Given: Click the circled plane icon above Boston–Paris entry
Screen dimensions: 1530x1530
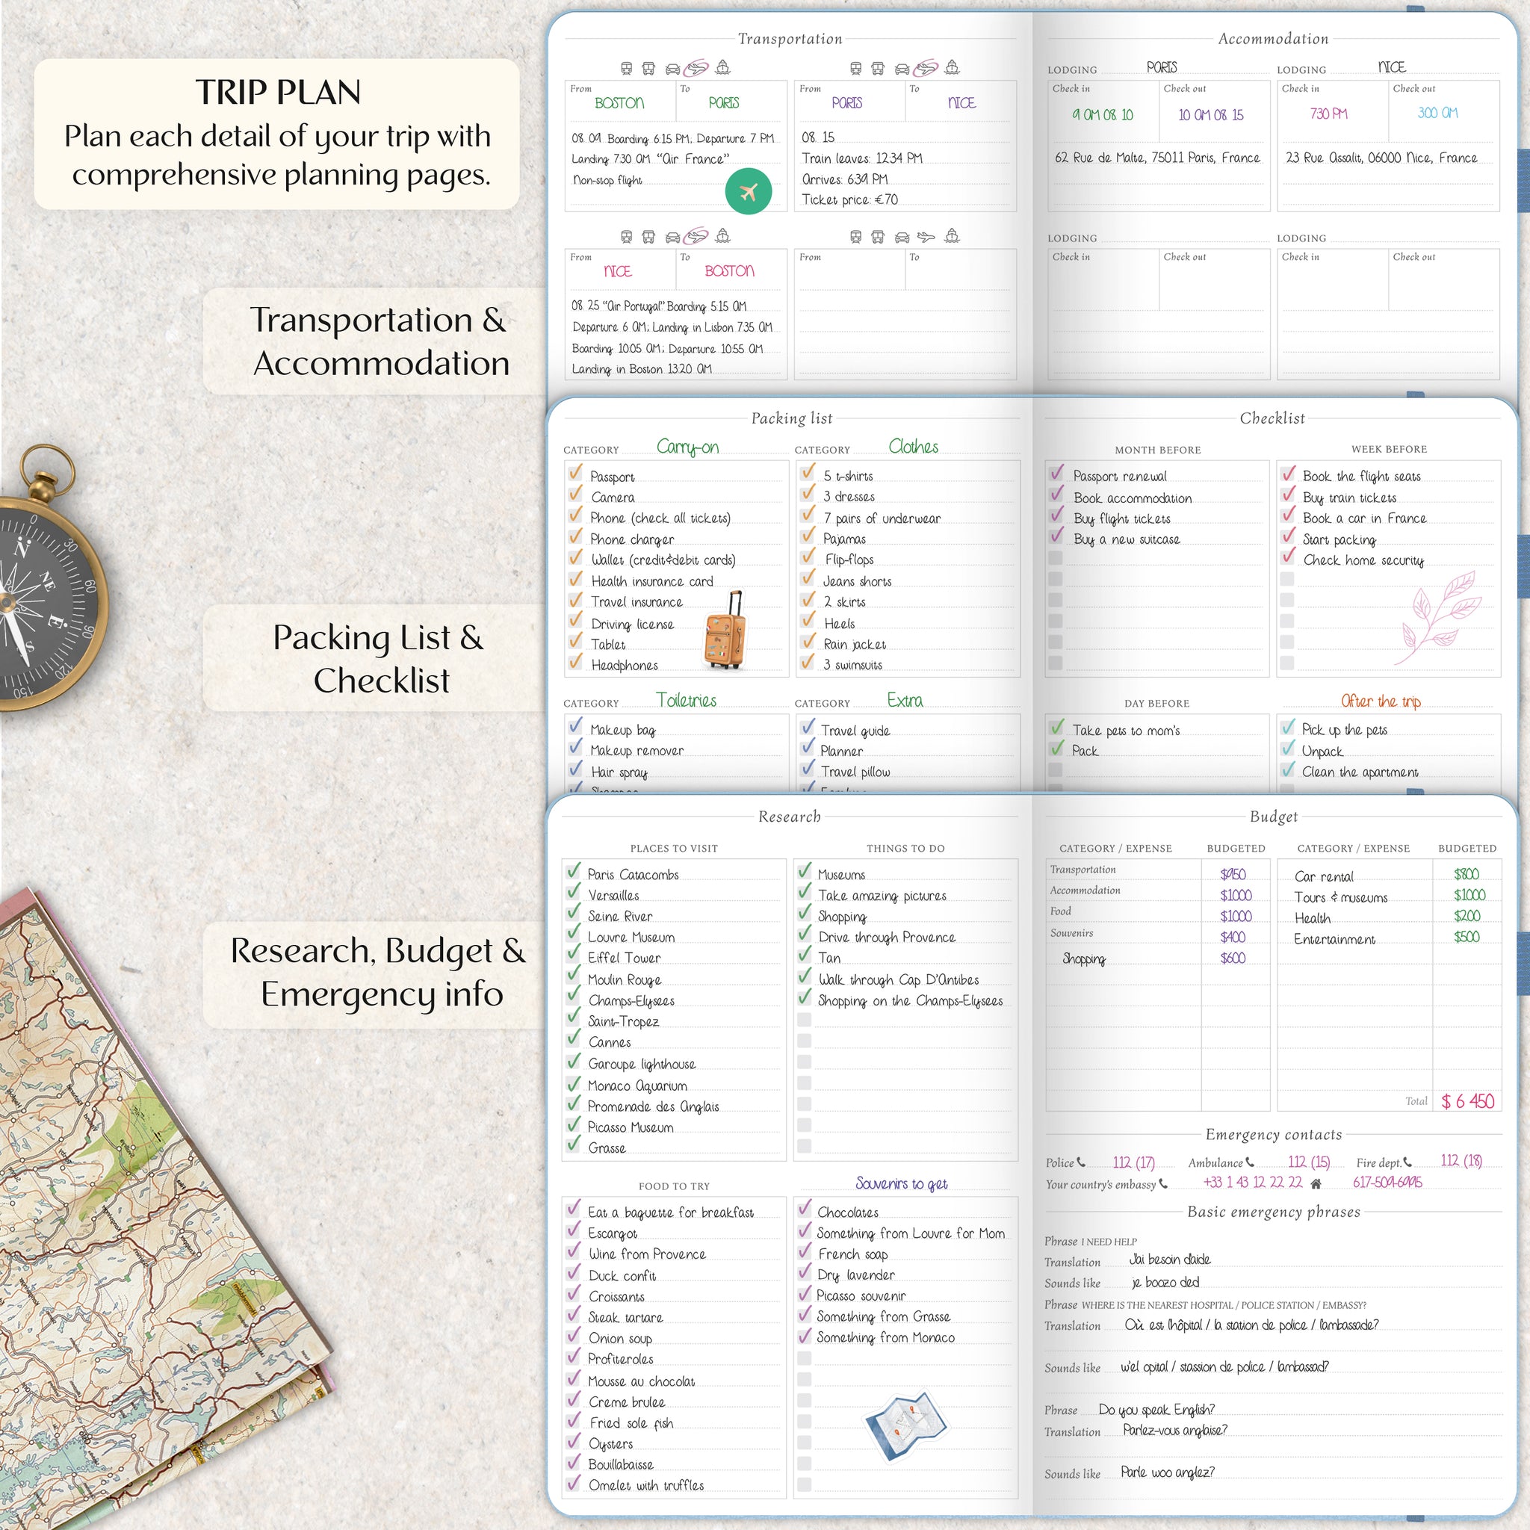Looking at the screenshot, I should pyautogui.click(x=696, y=68).
